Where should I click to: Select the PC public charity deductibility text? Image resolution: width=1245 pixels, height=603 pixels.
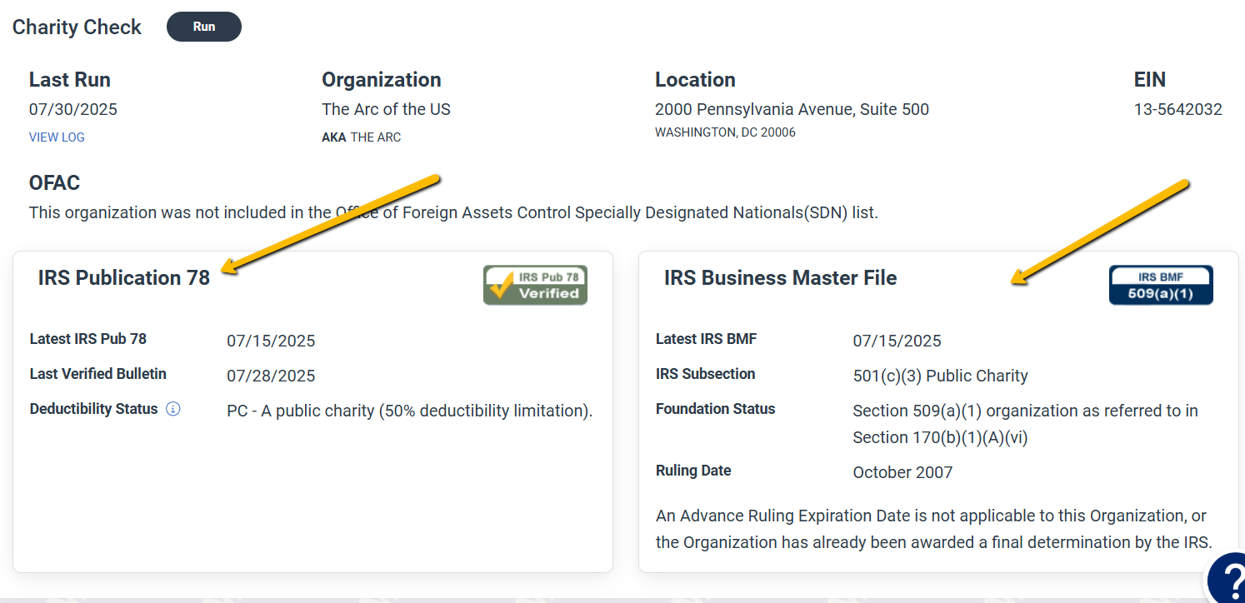point(410,411)
